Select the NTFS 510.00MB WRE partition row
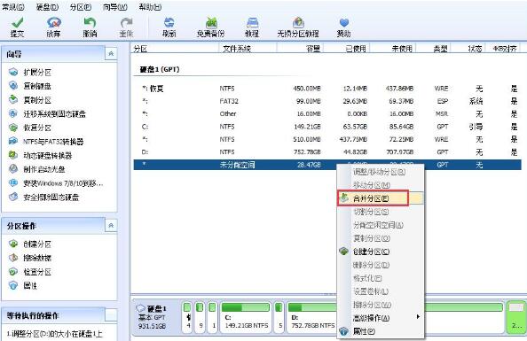 click(x=327, y=140)
